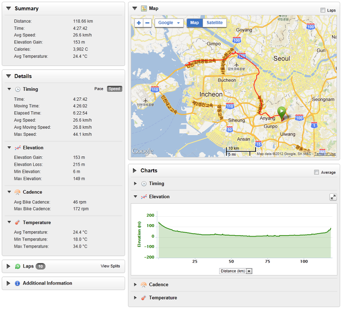Viewport: 343px width, 311px height.
Task: Click the Map panel icon
Action: point(143,8)
